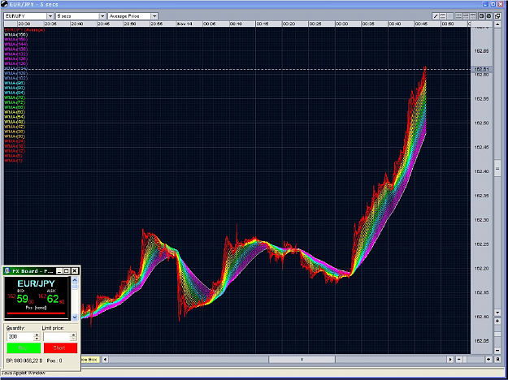508x380 pixels.
Task: Choose the first grid style icon
Action: pos(458,16)
